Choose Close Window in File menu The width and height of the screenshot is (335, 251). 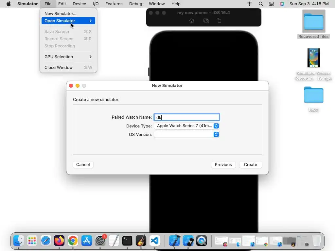[68, 67]
